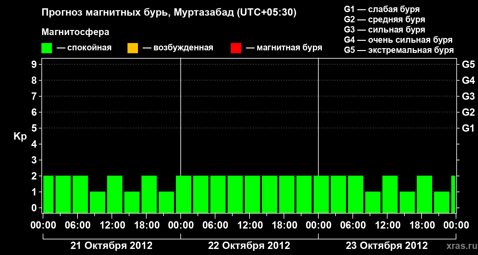Click the 06:00 tick label under 22 Октября
This screenshot has width=478, height=255.
[x=216, y=225]
